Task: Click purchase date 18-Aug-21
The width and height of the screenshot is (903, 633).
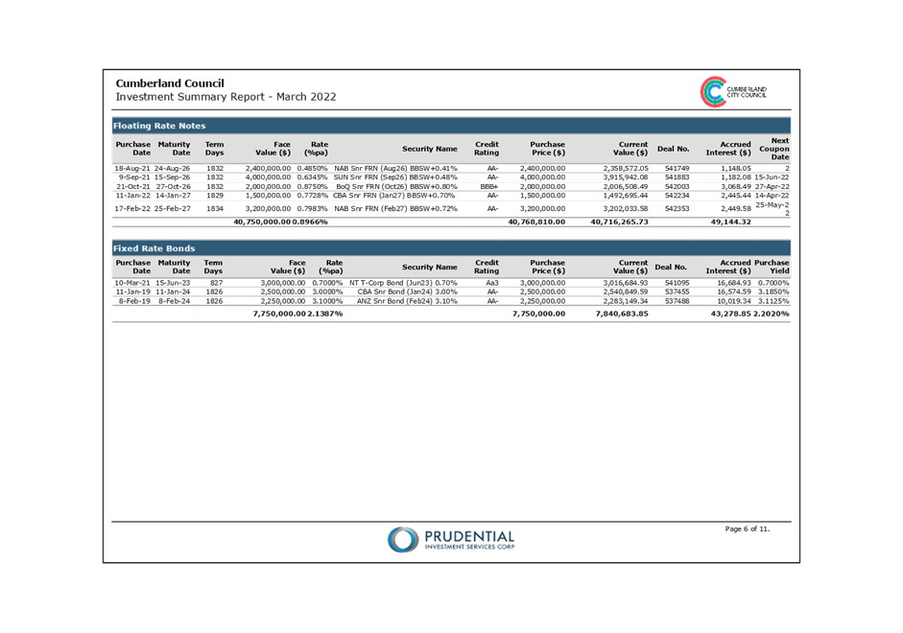Action: 131,169
